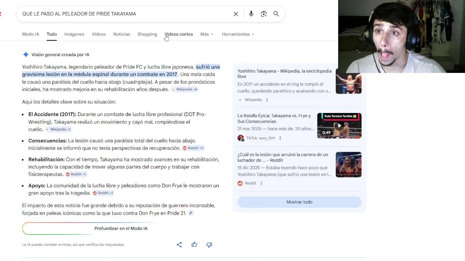465x261 pixels.
Task: Open Google Lens image search icon
Action: tap(264, 14)
